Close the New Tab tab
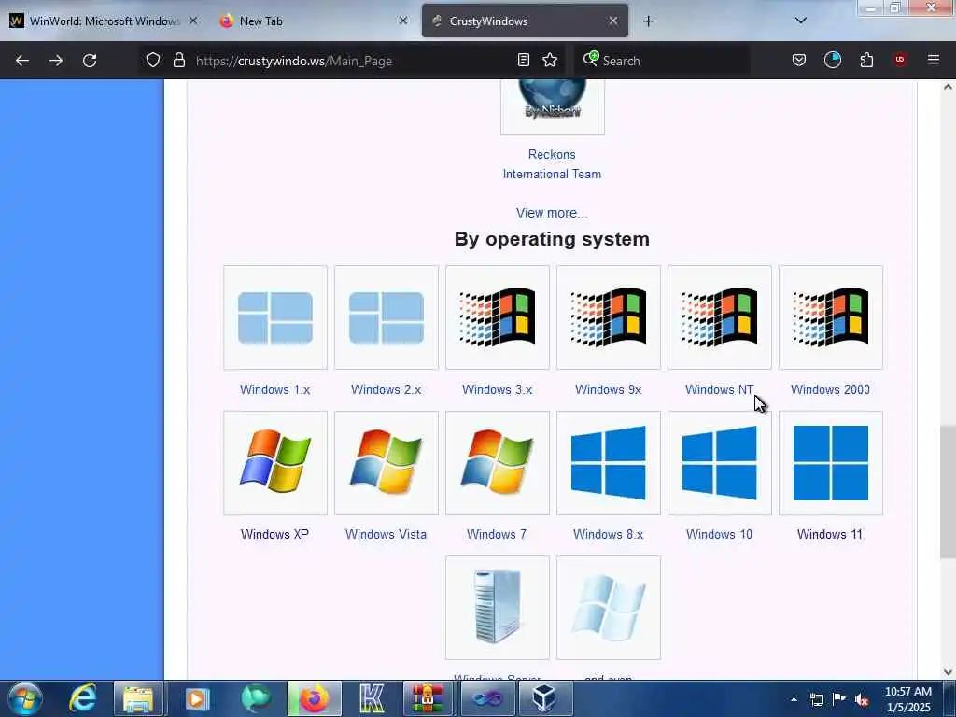956x717 pixels. [403, 21]
